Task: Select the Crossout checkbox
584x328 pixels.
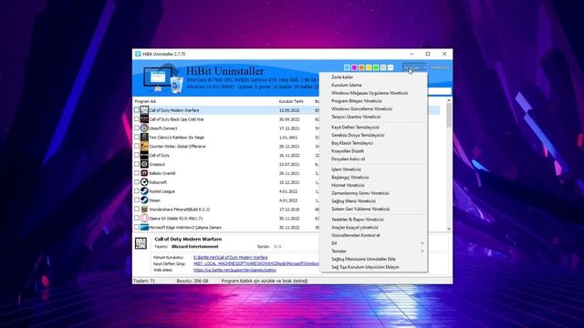Action: [x=137, y=164]
